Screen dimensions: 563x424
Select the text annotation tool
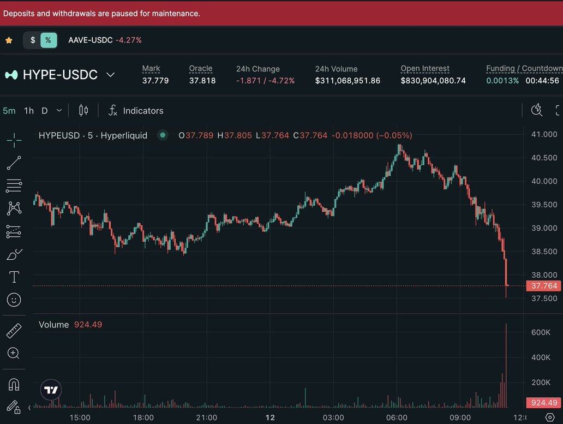click(14, 277)
